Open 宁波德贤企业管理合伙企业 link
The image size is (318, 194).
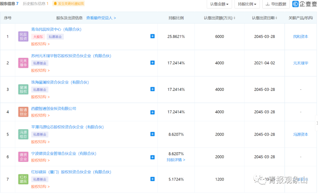(x=64, y=154)
